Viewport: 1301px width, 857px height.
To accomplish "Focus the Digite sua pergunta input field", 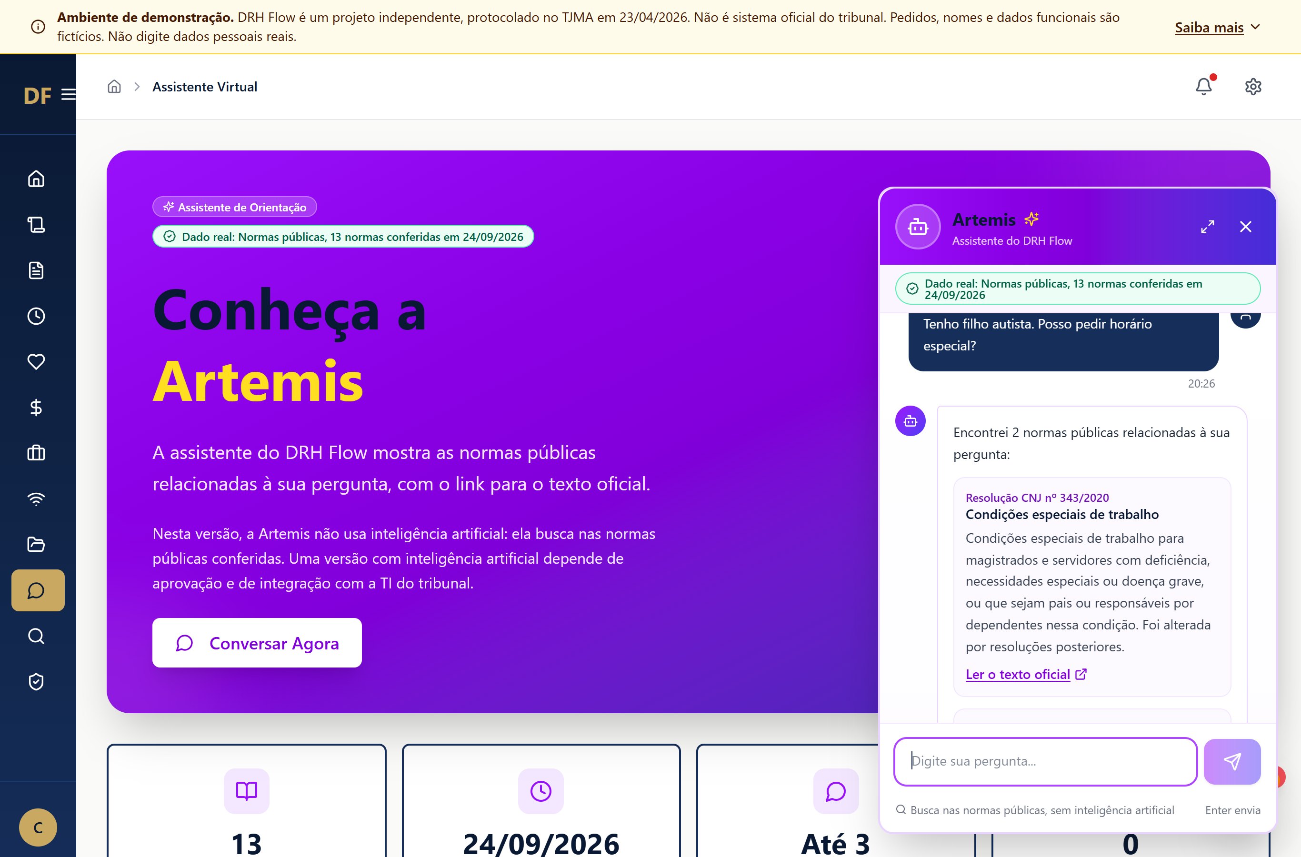I will tap(1045, 761).
